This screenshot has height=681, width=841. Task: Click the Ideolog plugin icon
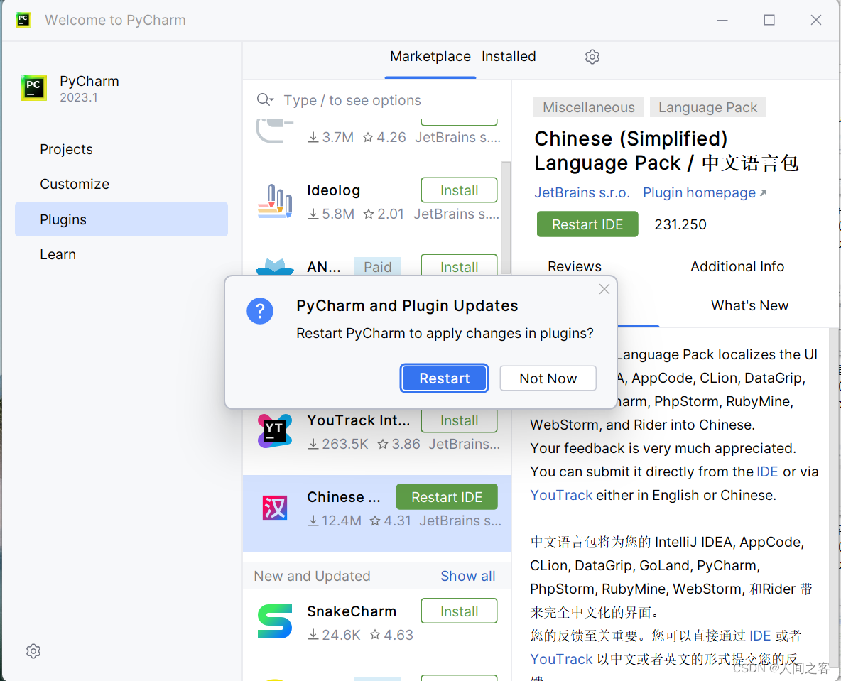pos(275,202)
